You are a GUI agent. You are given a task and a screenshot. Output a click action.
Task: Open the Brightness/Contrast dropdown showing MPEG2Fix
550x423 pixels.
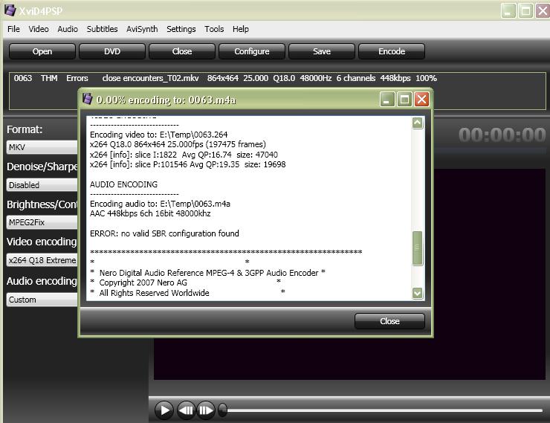(42, 222)
